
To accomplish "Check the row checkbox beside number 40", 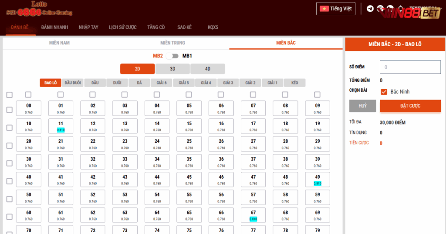I will coord(10,181).
